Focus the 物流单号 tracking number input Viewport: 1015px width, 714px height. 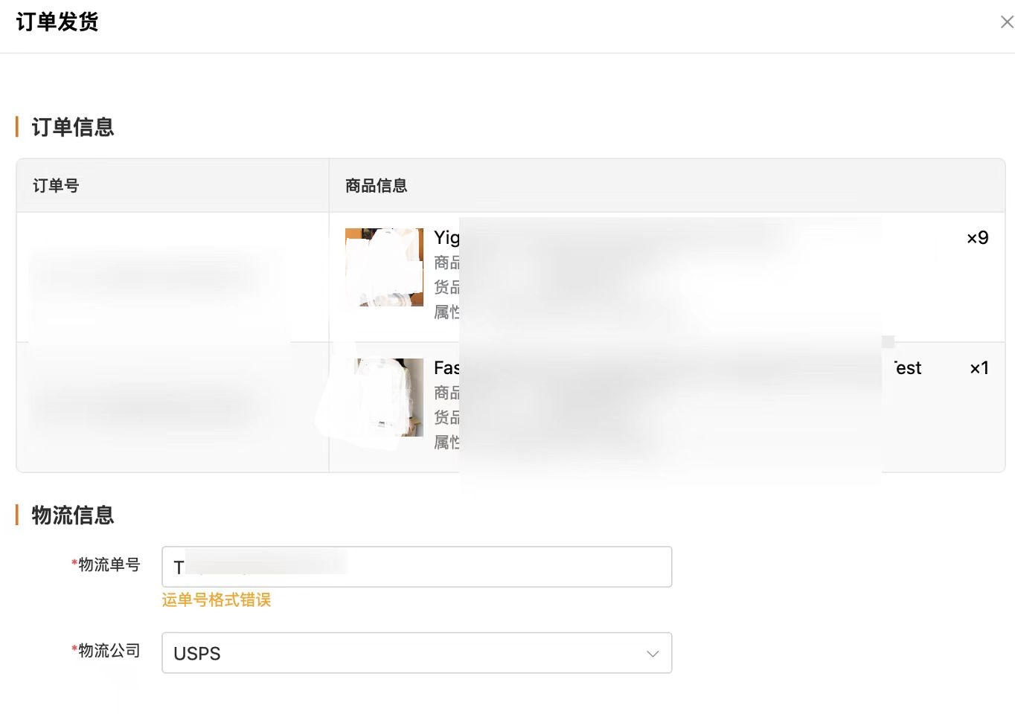coord(417,567)
